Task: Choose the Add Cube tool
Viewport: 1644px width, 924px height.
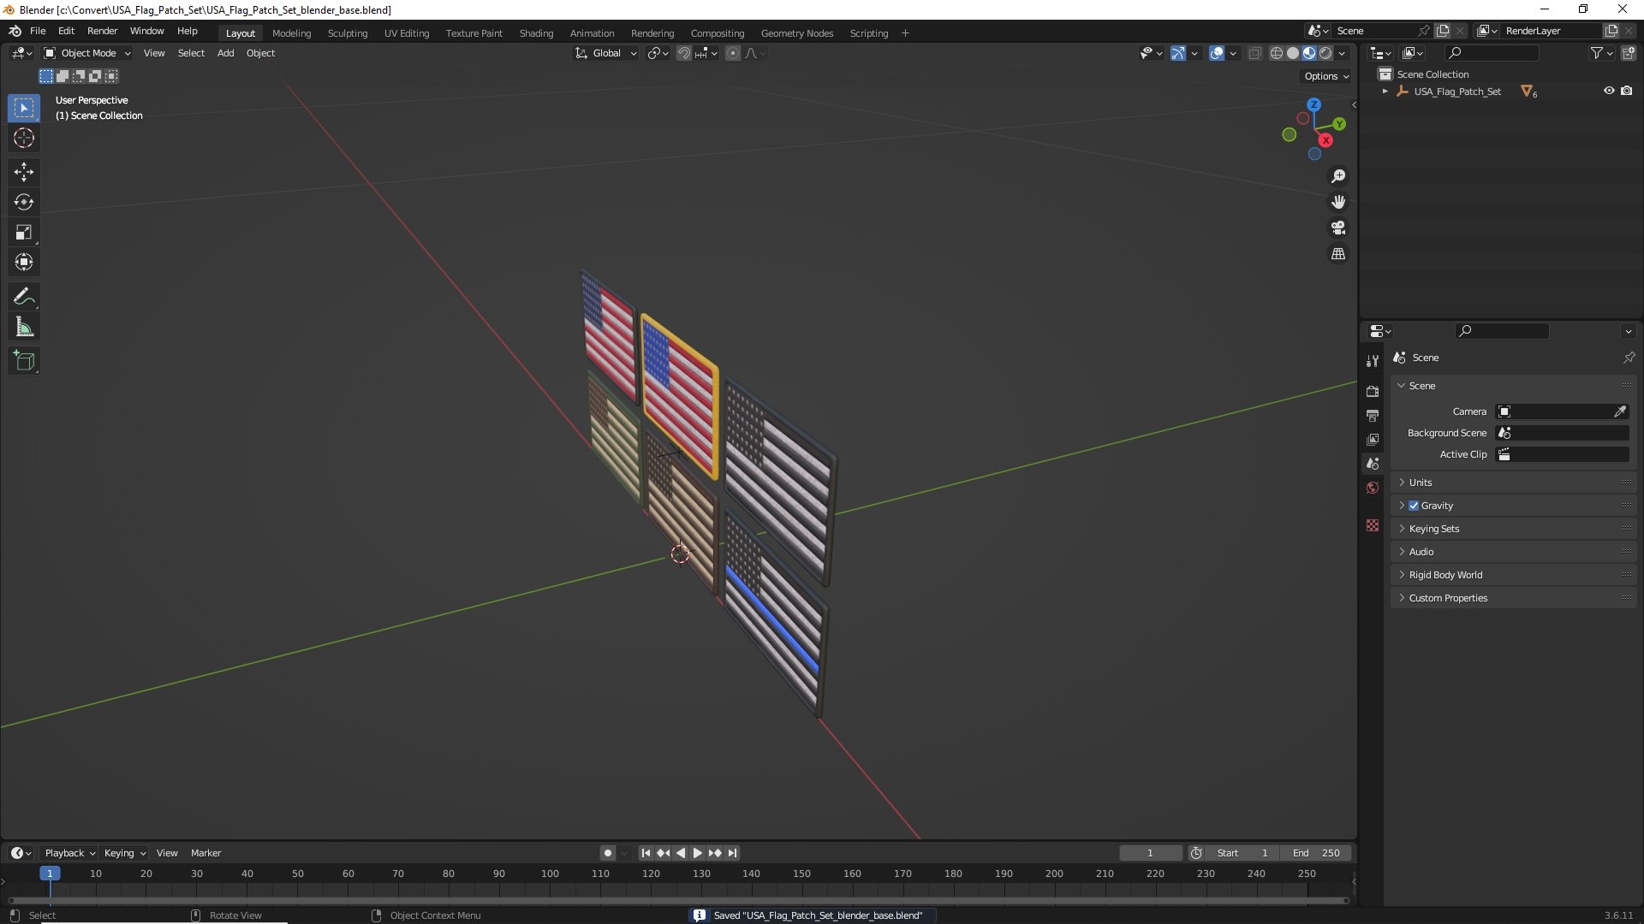Action: click(24, 361)
